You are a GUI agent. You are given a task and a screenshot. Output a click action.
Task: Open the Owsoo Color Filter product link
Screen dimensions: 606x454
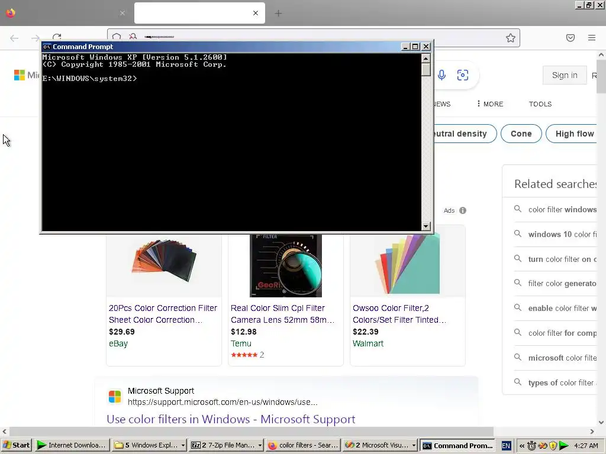[x=399, y=314]
